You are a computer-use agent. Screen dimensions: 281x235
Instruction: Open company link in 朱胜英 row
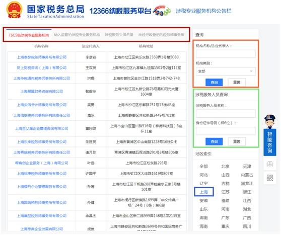pos(42,142)
